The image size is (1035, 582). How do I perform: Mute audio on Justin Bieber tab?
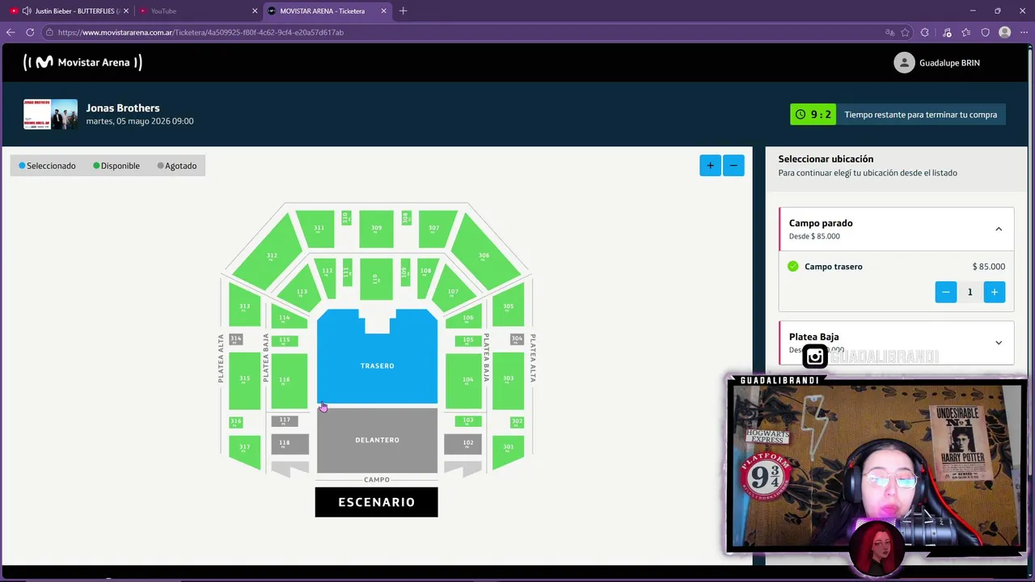(x=27, y=11)
